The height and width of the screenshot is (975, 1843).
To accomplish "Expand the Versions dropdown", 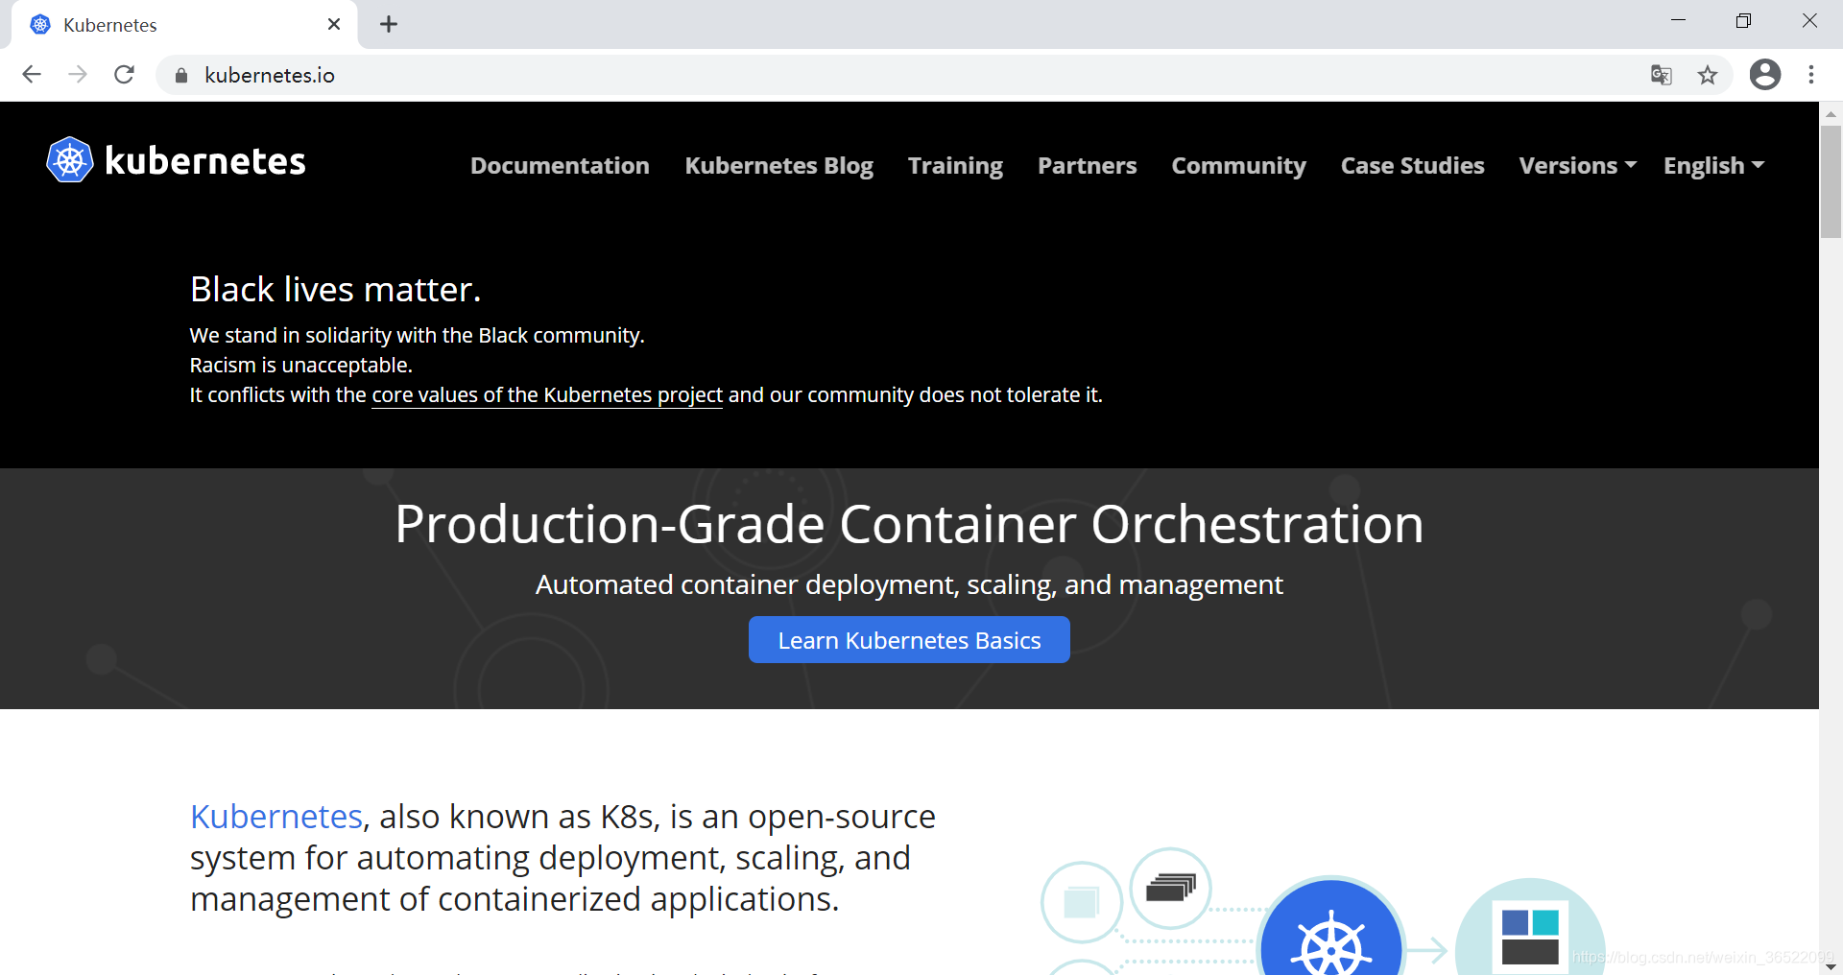I will click(x=1578, y=165).
